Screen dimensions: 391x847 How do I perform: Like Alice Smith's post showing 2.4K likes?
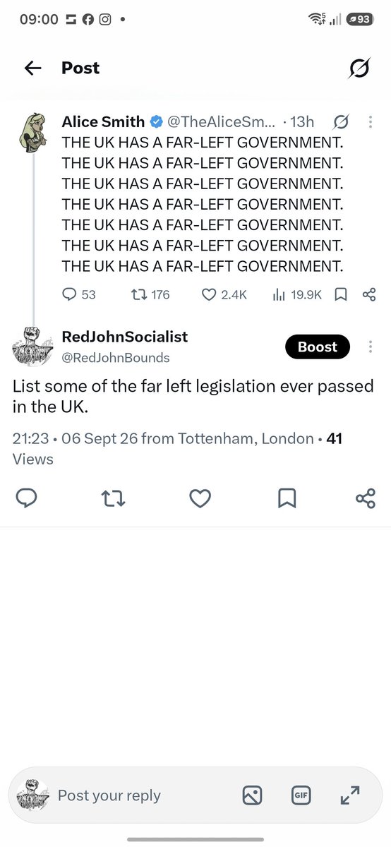pos(224,294)
